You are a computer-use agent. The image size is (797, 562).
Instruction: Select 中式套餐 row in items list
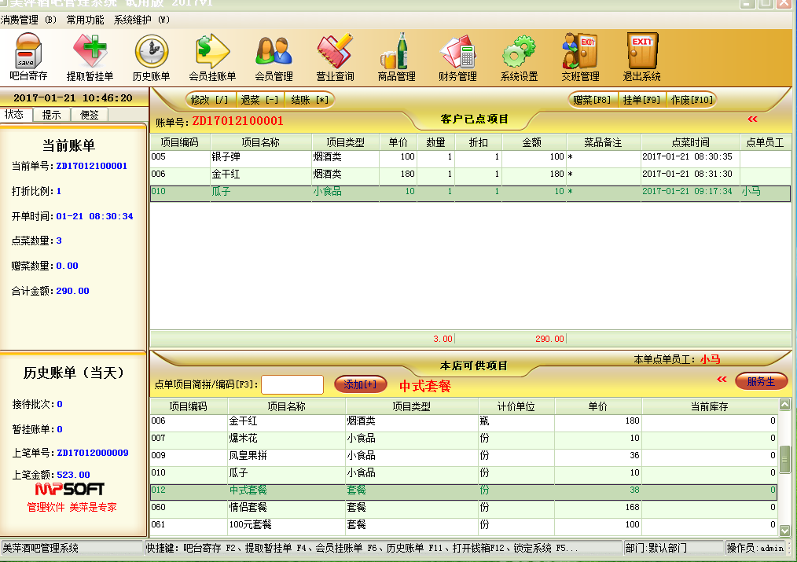[x=464, y=490]
